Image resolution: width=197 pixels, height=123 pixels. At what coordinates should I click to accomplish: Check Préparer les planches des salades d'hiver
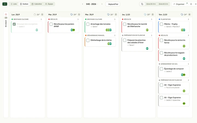125,40
